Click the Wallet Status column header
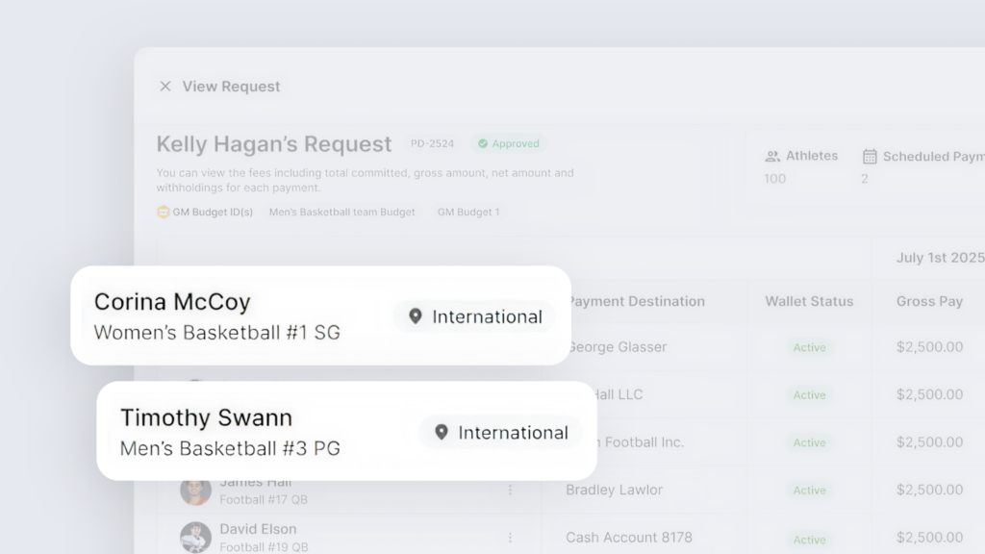The image size is (985, 554). pos(809,301)
